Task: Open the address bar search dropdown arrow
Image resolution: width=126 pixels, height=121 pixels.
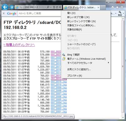Action: coord(51,7)
